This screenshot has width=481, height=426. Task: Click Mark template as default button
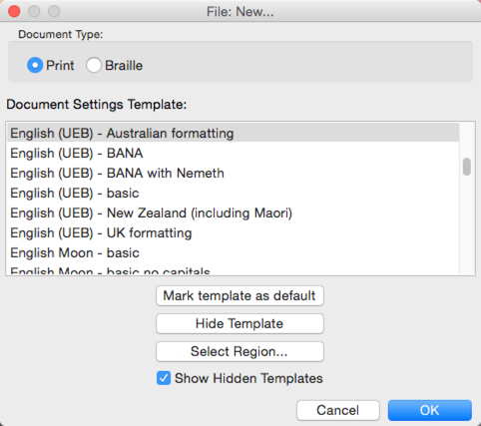[x=240, y=295]
